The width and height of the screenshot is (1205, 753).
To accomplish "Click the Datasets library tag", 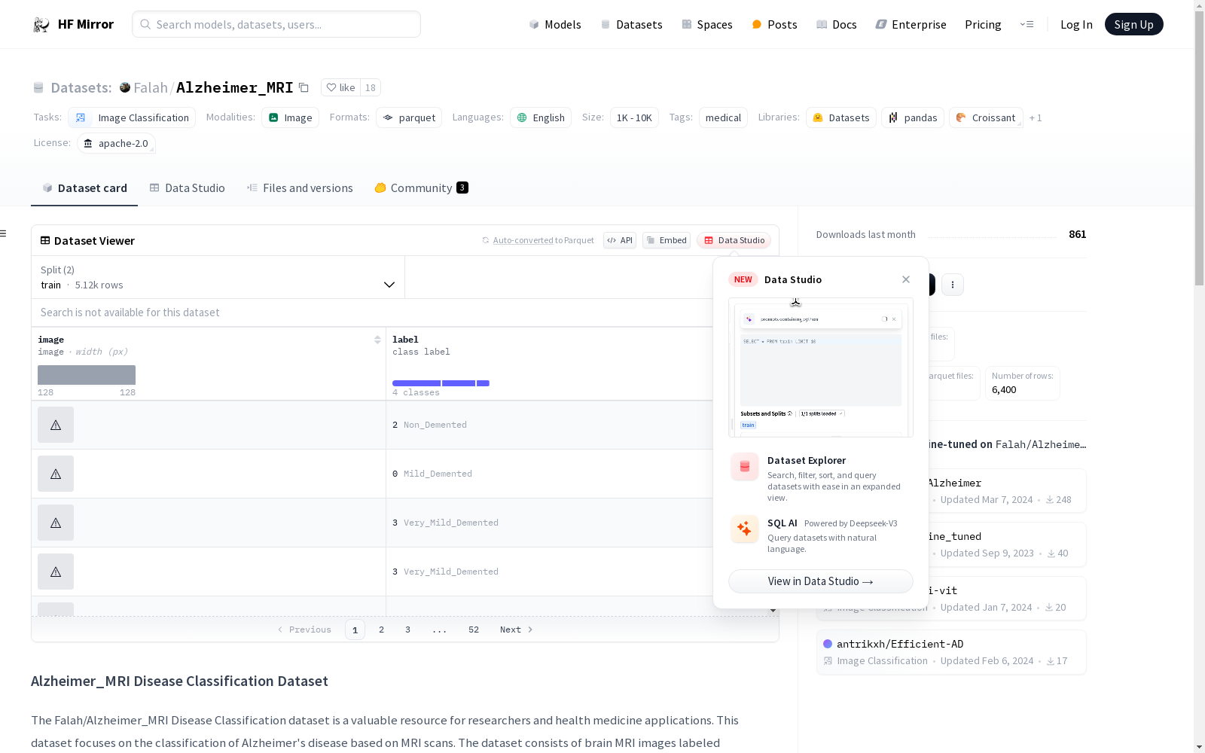I will click(x=841, y=117).
